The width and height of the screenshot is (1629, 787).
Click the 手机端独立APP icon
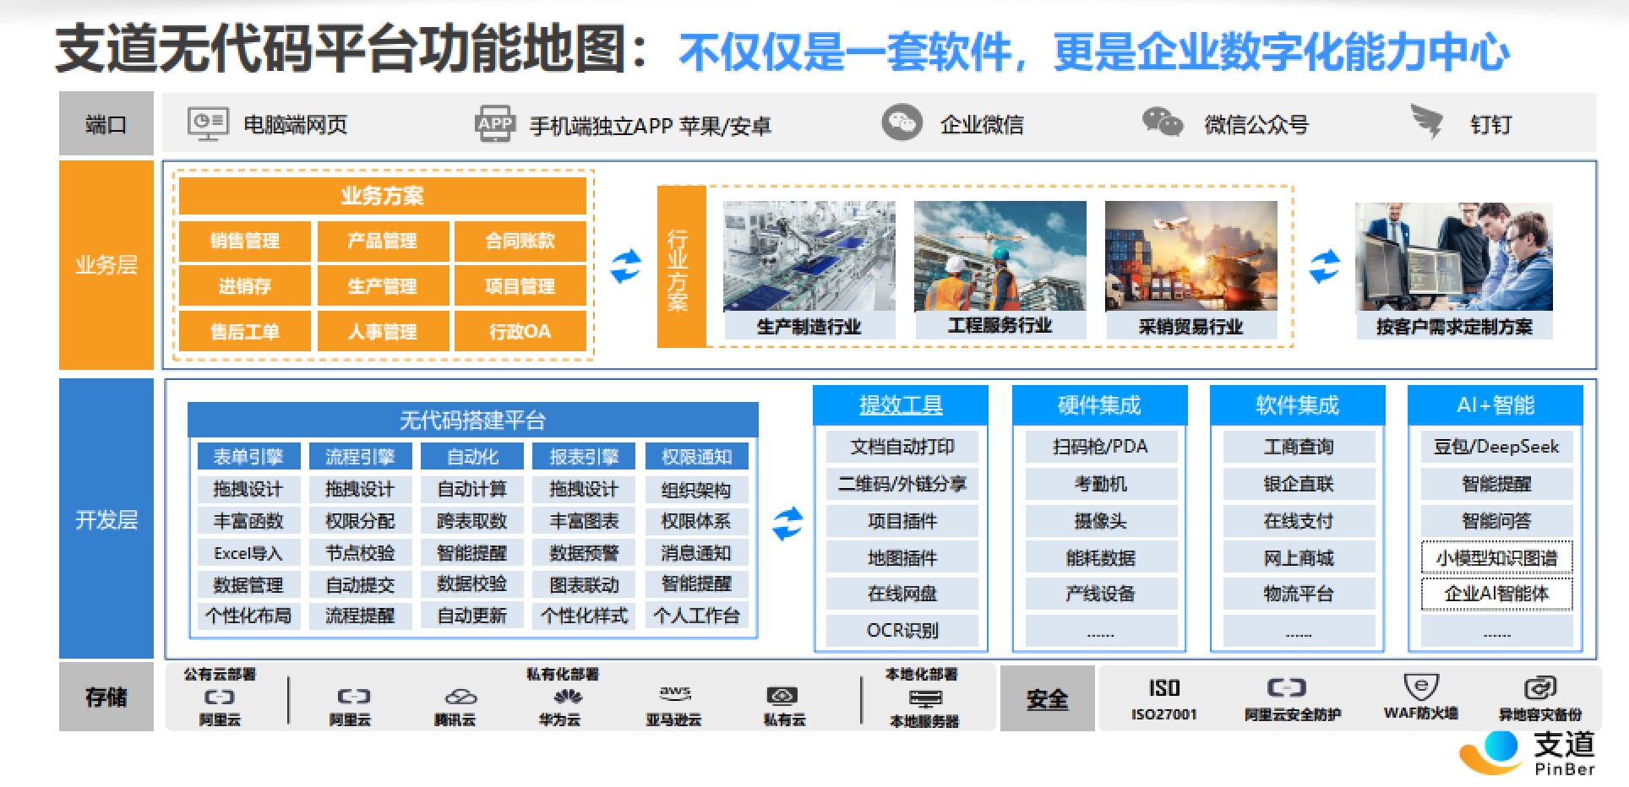[494, 122]
